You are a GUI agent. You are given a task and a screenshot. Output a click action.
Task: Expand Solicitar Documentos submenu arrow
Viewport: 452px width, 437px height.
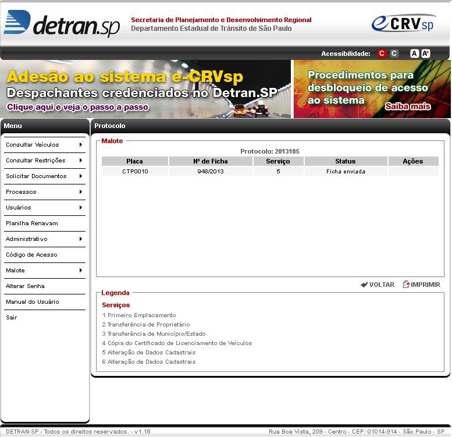coord(81,176)
